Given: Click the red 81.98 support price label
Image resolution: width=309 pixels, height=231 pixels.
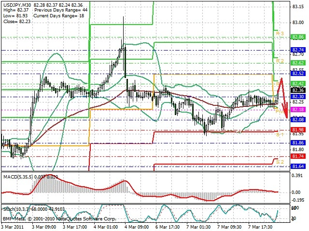Looking at the screenshot, I should tap(298, 129).
